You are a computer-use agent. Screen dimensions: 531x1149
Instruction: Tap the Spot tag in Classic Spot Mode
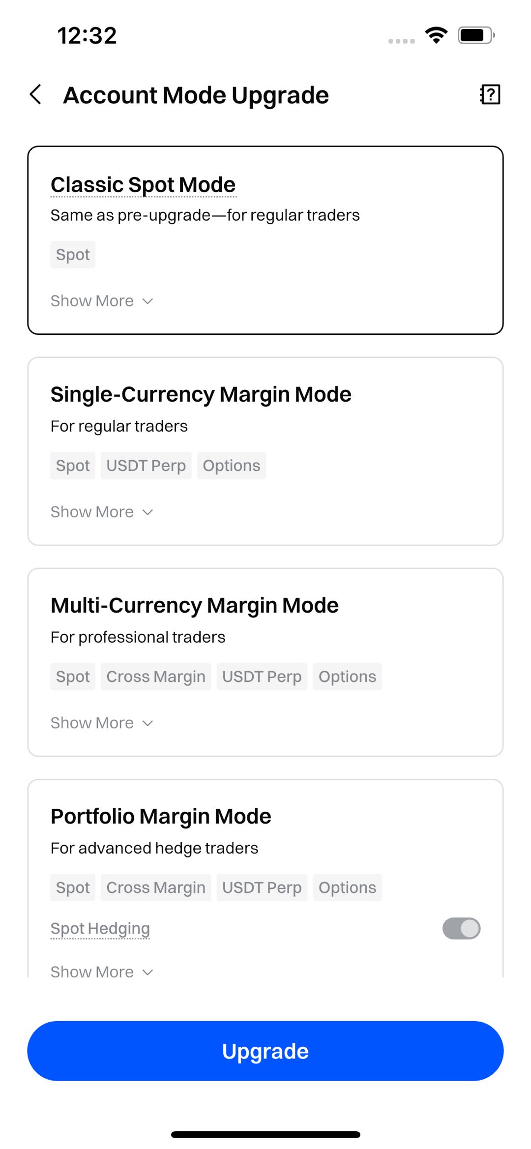pos(73,255)
